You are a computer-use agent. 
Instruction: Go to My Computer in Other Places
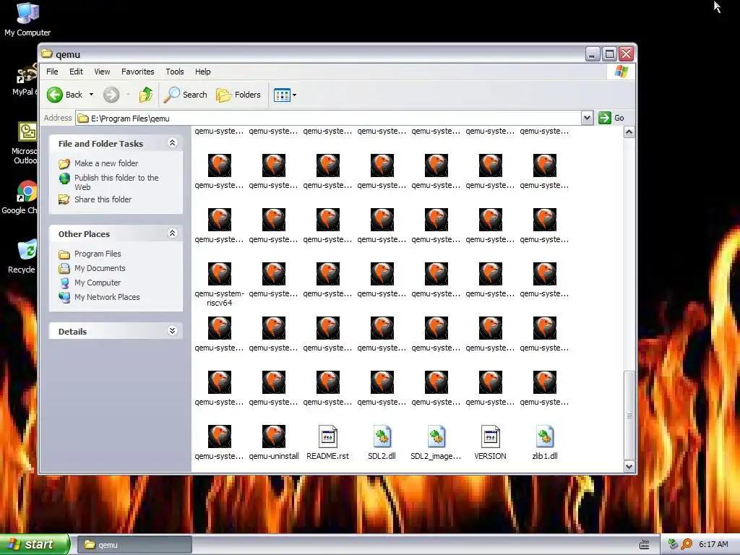pyautogui.click(x=98, y=283)
